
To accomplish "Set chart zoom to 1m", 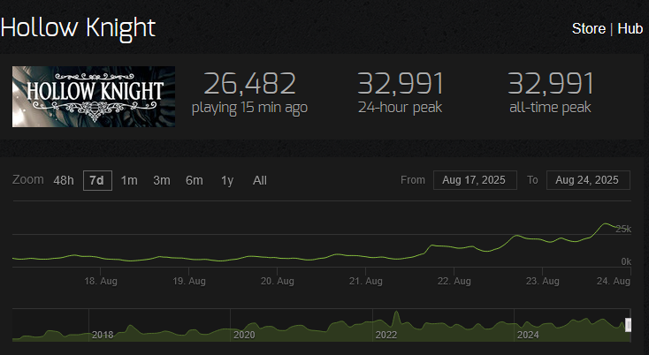I will 129,181.
